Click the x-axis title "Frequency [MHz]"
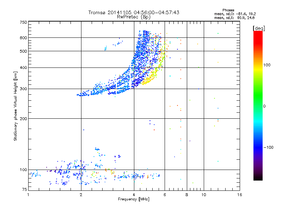The image size is (282, 212). (134, 199)
